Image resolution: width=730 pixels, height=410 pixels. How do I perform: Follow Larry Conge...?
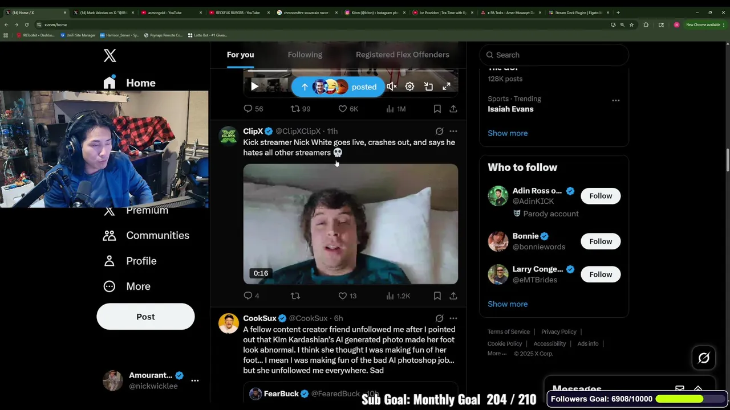tap(601, 274)
